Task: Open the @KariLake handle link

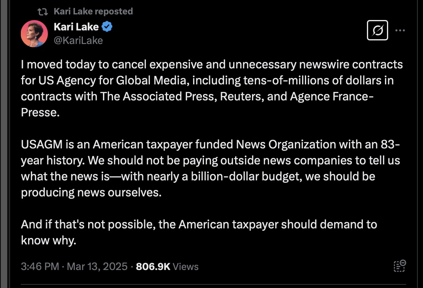Action: point(78,40)
